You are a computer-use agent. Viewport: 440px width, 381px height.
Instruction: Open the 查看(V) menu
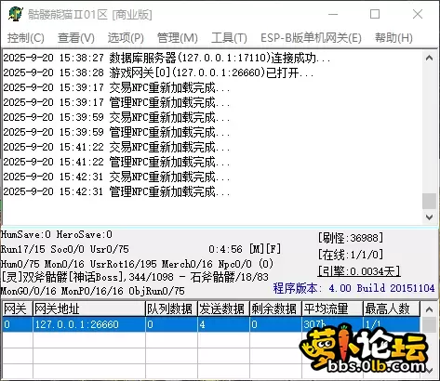point(76,38)
